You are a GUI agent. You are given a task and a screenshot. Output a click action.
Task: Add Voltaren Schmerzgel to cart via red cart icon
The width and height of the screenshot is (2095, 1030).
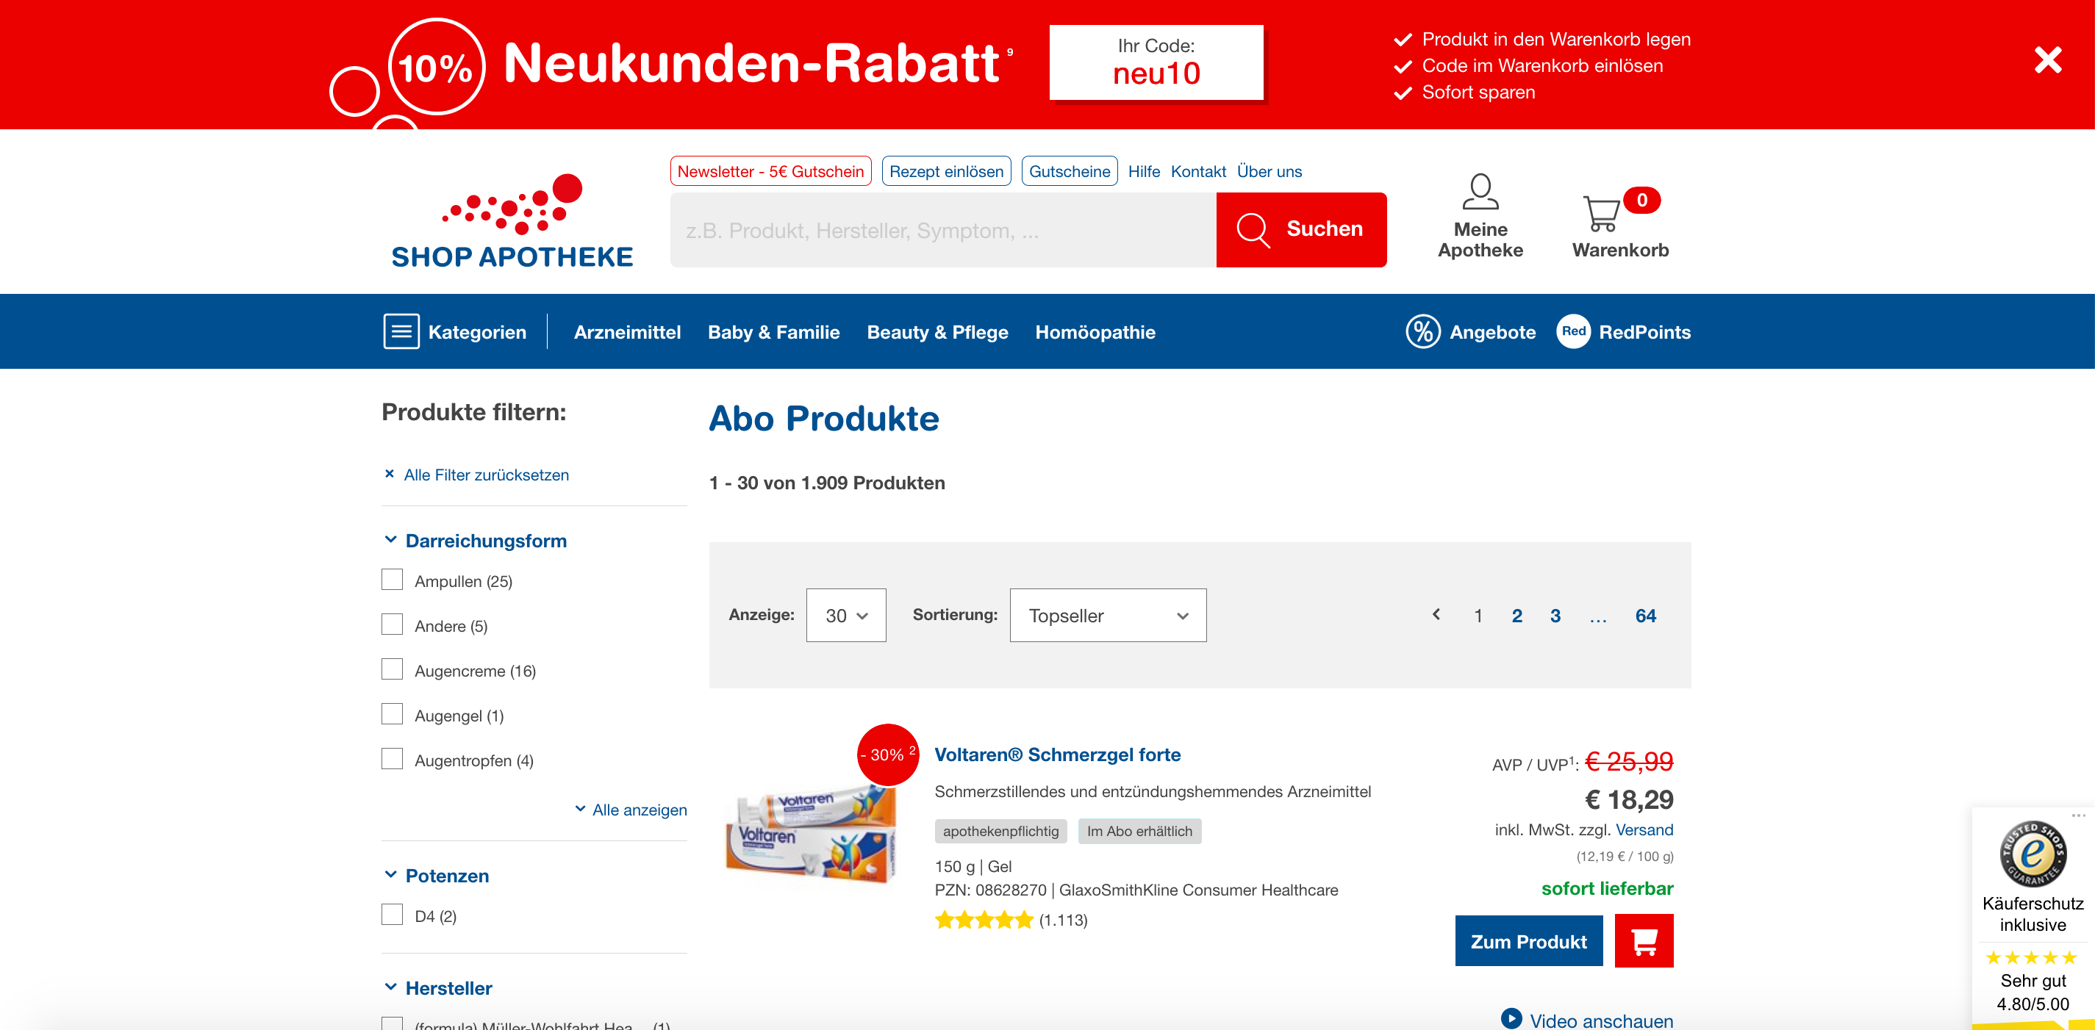tap(1644, 940)
